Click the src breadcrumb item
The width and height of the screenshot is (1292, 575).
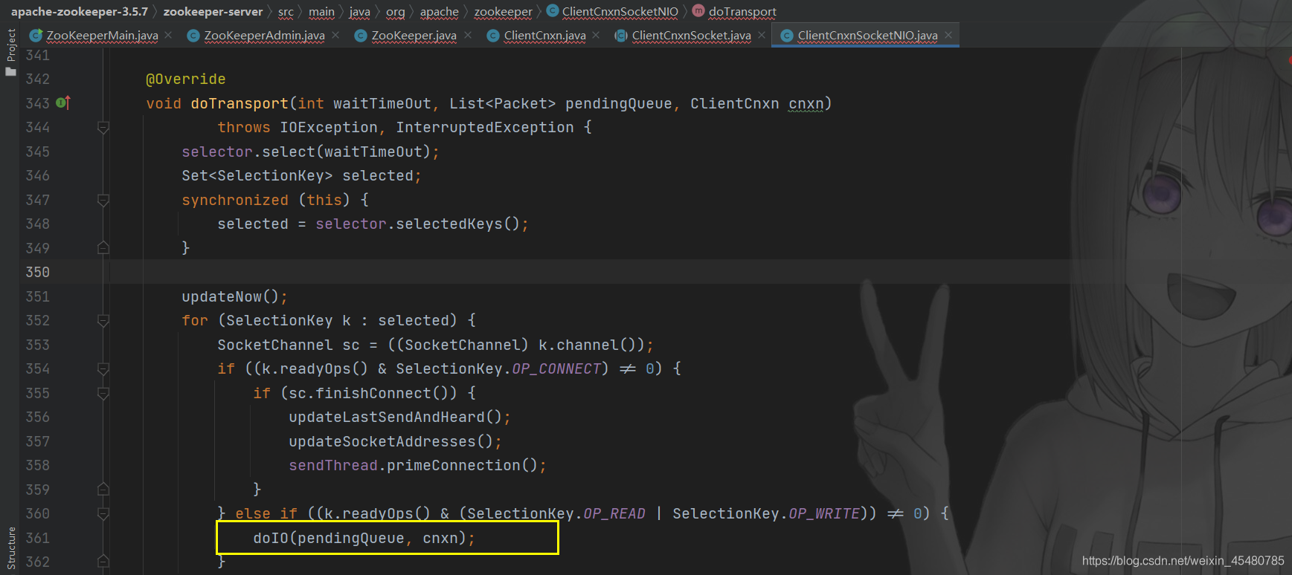pos(286,11)
